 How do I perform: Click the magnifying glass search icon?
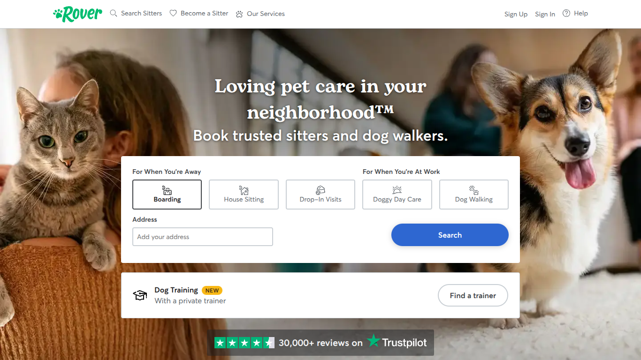pos(114,14)
